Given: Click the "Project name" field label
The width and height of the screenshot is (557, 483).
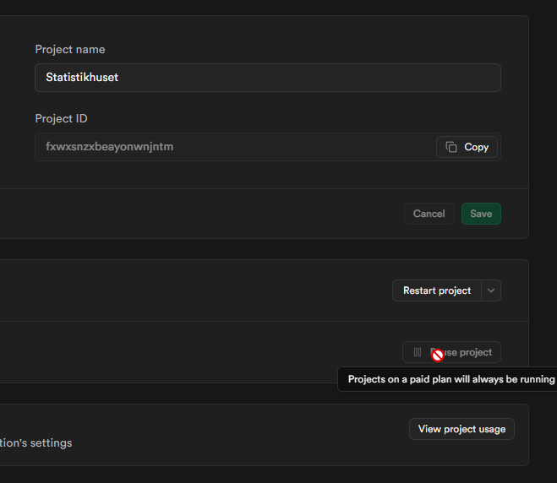Looking at the screenshot, I should coord(70,50).
